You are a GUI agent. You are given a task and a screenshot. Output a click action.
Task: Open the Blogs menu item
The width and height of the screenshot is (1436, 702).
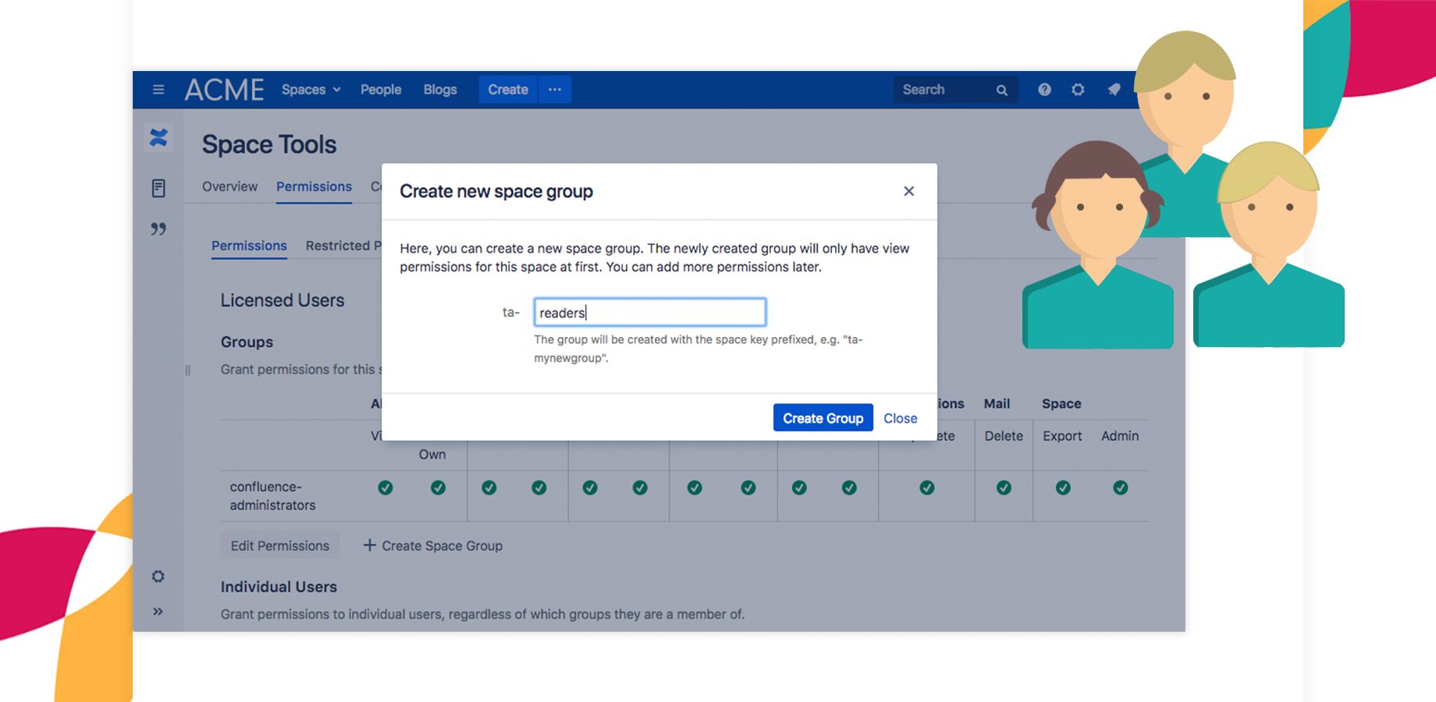pos(440,90)
